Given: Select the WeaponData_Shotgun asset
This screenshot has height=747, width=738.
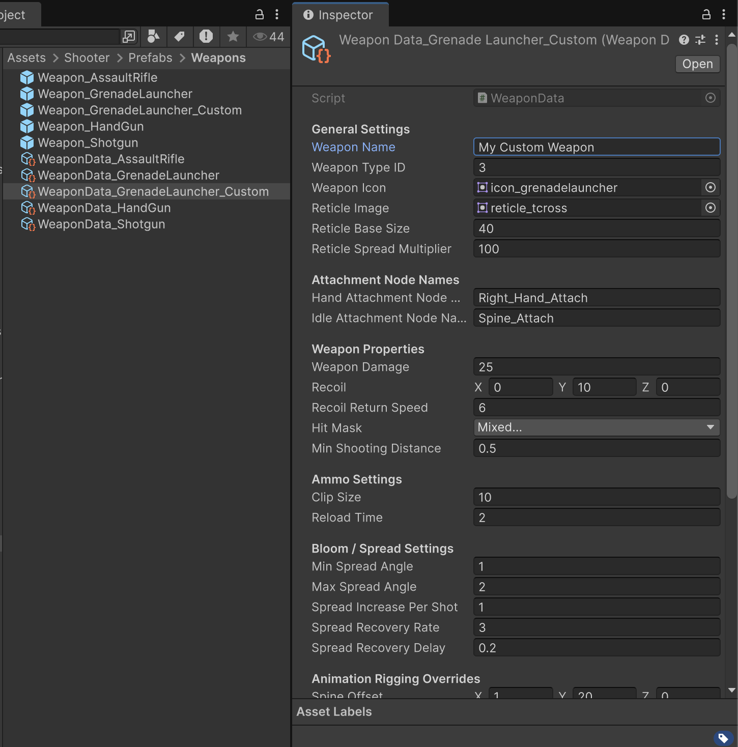Looking at the screenshot, I should [x=101, y=224].
